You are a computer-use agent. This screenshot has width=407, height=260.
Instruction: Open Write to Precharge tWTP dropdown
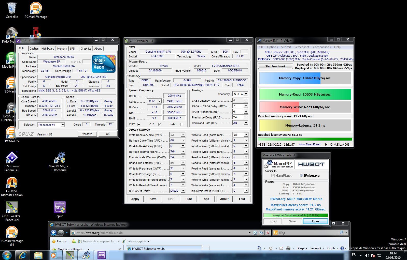click(x=183, y=168)
